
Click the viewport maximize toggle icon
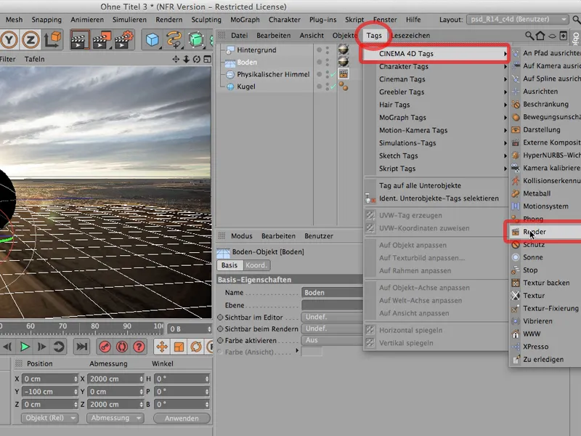208,60
